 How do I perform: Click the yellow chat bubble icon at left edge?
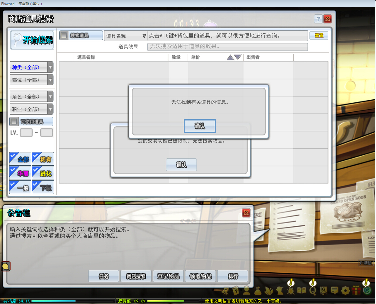tap(6, 266)
